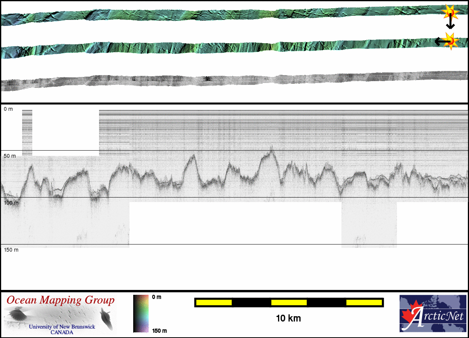The height and width of the screenshot is (338, 469).
Task: Click the lower sun illumination marker
Action: click(451, 41)
